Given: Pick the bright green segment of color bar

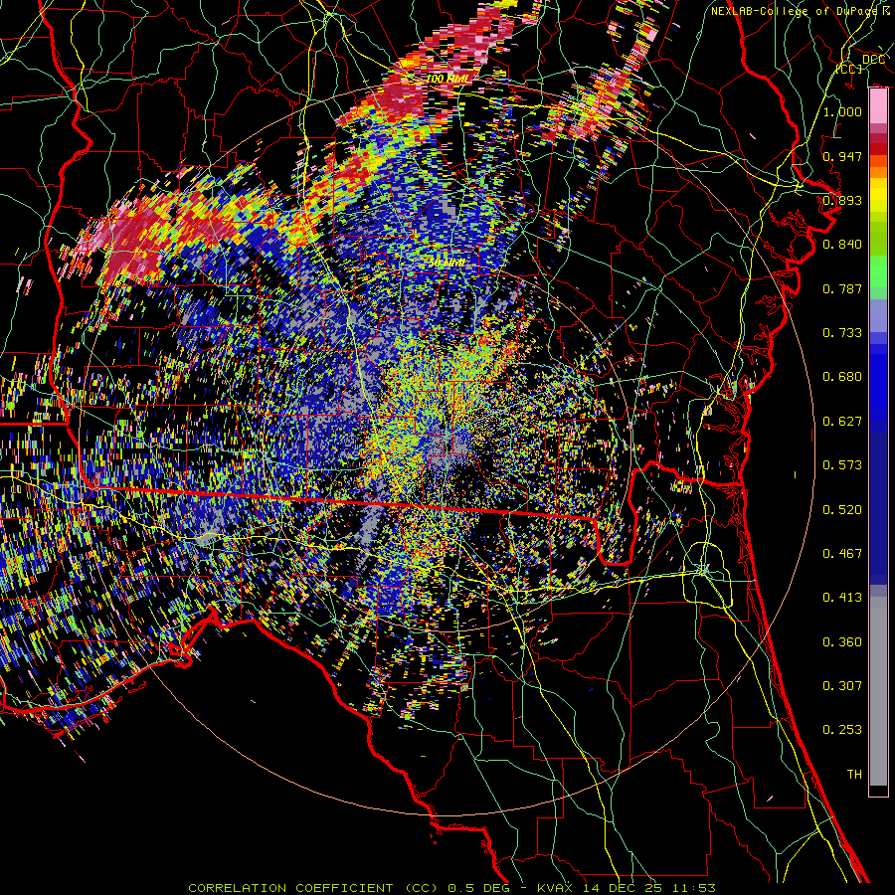Looking at the screenshot, I should pyautogui.click(x=878, y=271).
